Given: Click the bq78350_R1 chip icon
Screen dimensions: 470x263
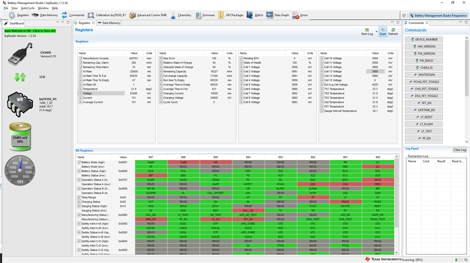Looking at the screenshot, I should coord(21,105).
